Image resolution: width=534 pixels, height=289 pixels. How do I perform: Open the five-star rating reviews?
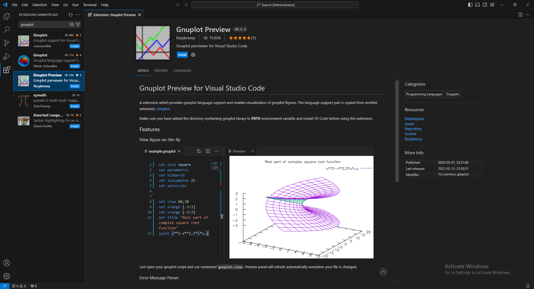tap(242, 38)
